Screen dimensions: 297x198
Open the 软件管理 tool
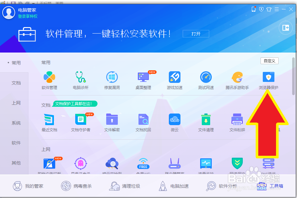click(x=49, y=80)
